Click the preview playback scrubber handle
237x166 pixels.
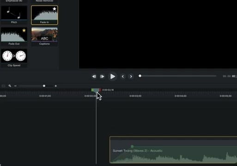[x=140, y=76]
